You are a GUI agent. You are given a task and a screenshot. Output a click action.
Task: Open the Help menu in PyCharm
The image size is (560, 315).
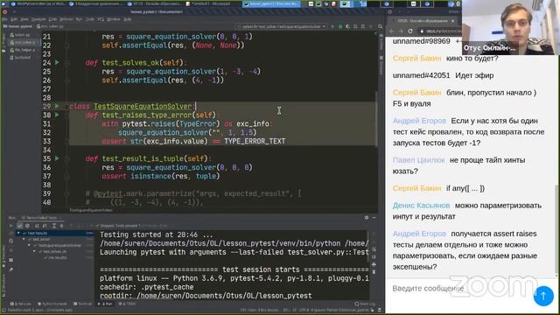coord(127,19)
